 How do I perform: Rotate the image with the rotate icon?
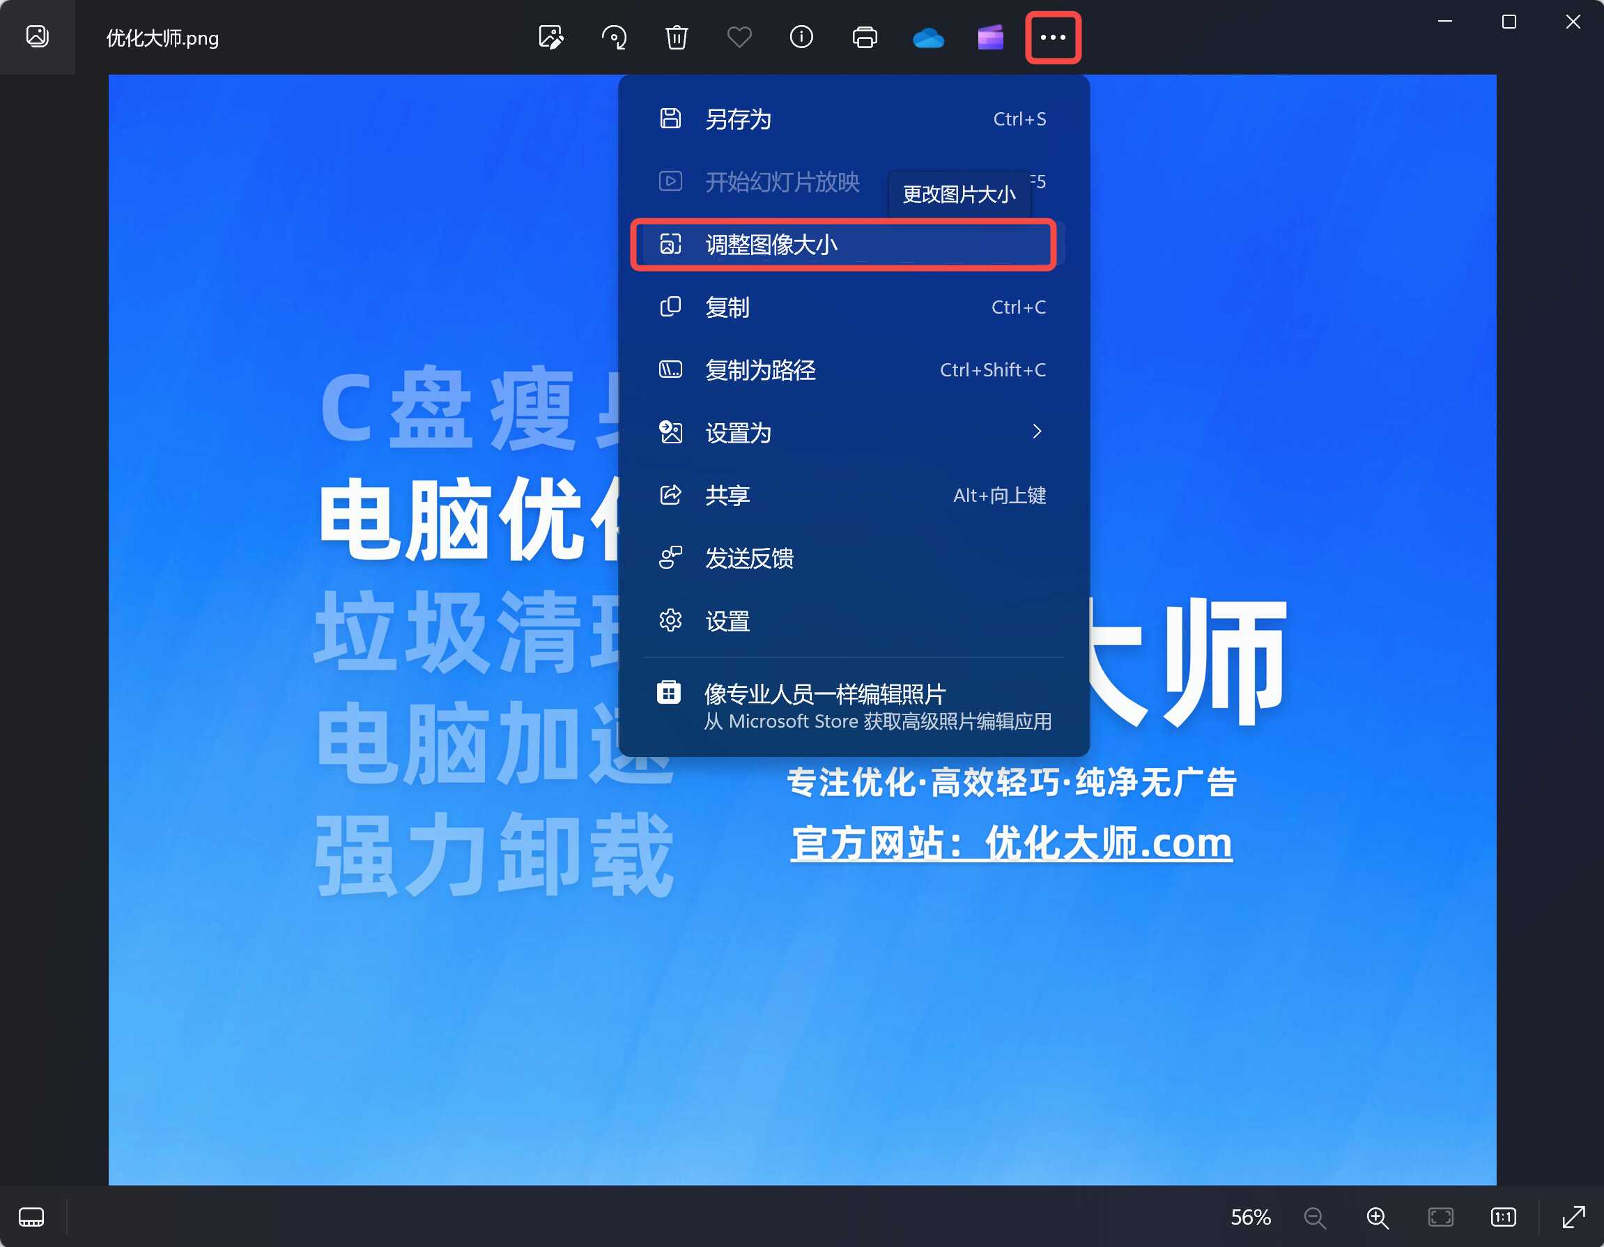pos(614,37)
